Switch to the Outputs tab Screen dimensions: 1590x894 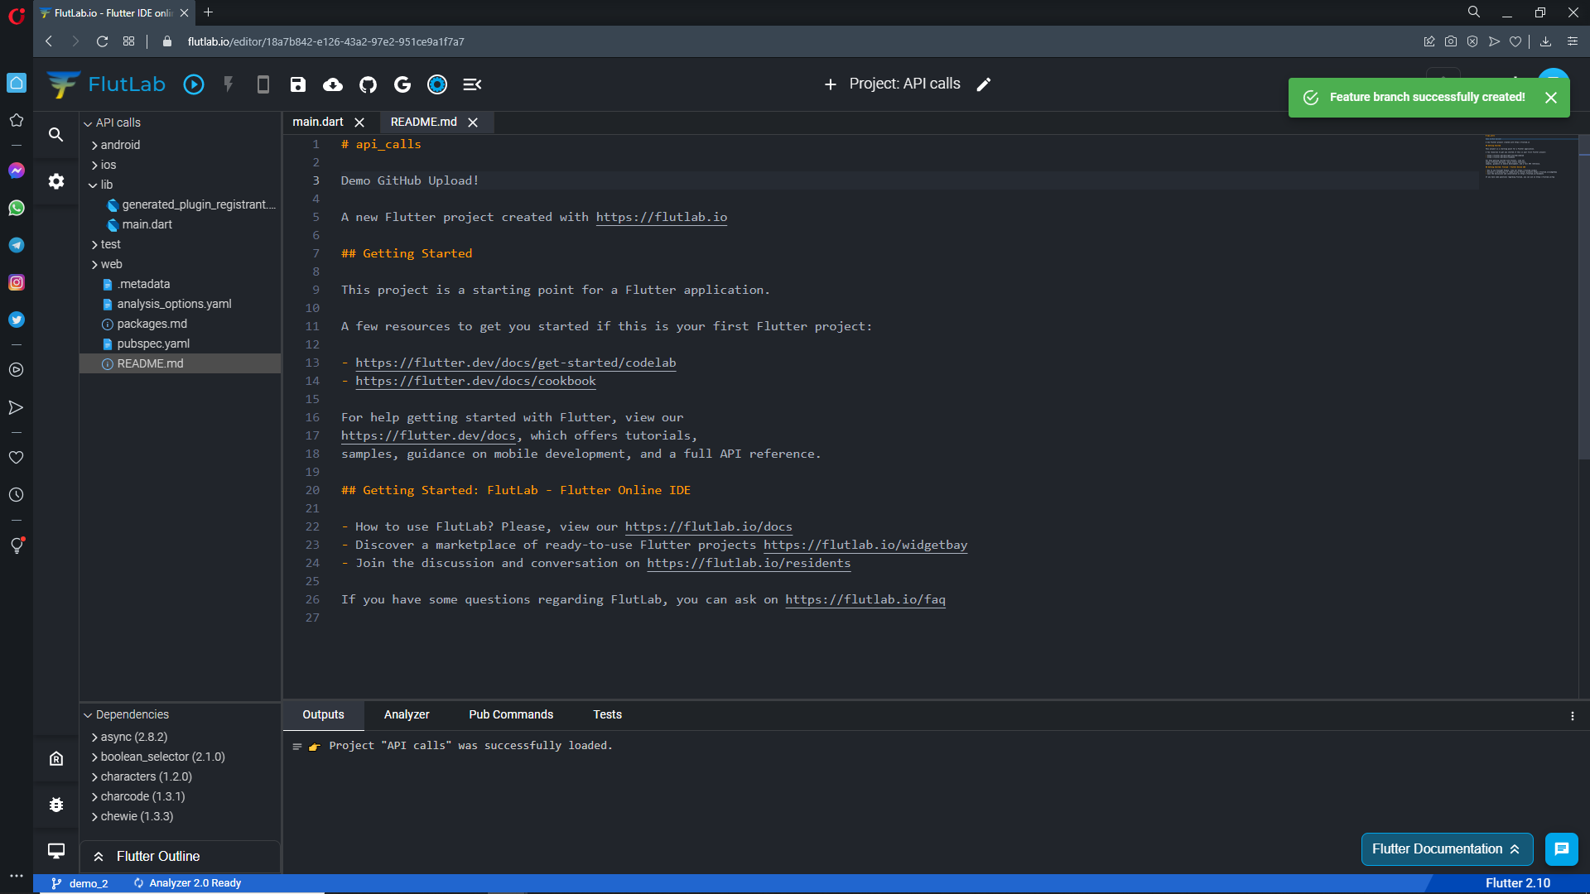(323, 714)
